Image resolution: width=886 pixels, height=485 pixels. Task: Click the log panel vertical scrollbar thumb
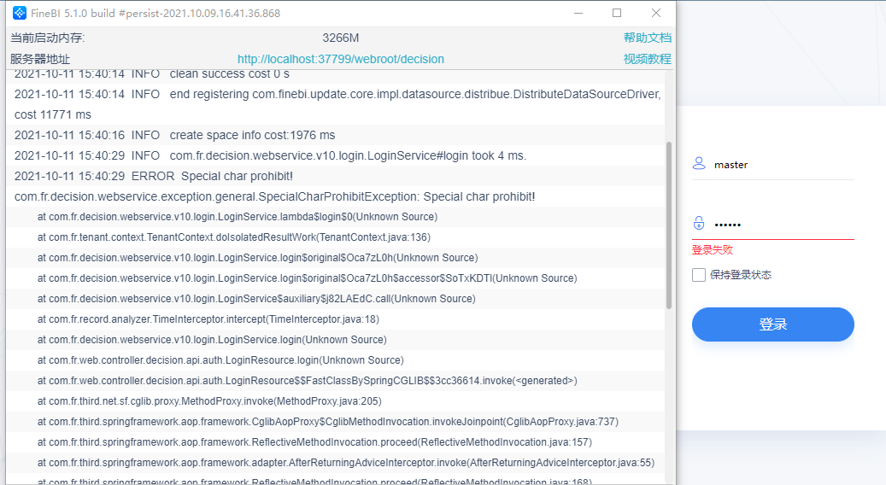669,225
